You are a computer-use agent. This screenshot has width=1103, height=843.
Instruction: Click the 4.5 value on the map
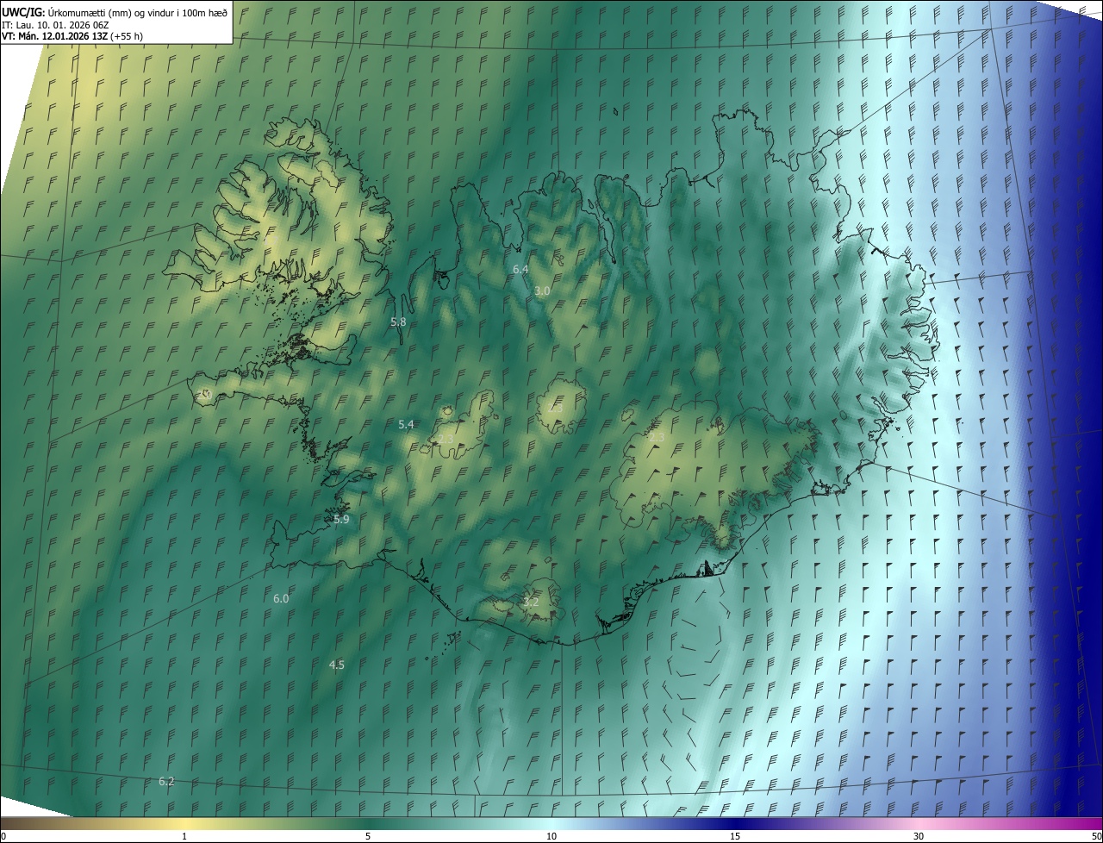(337, 665)
